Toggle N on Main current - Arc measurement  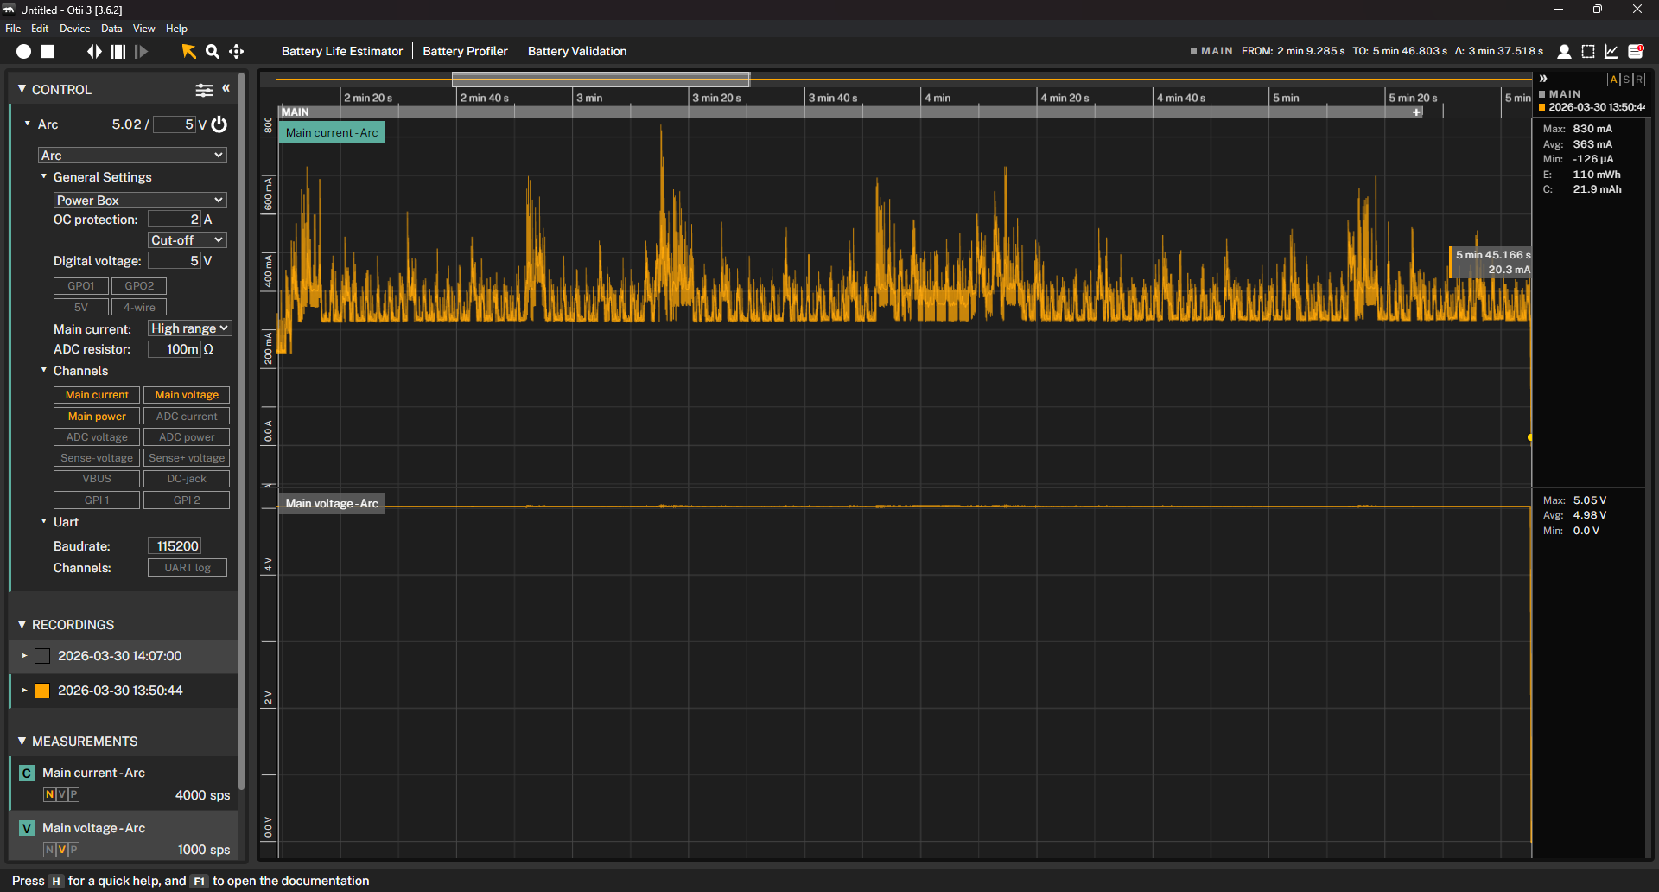tap(49, 795)
